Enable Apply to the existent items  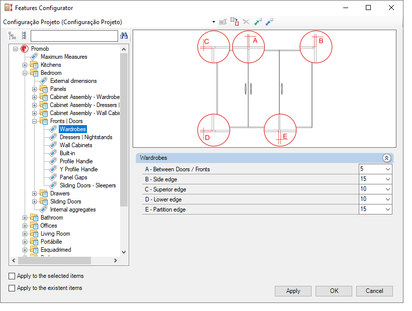click(12, 288)
